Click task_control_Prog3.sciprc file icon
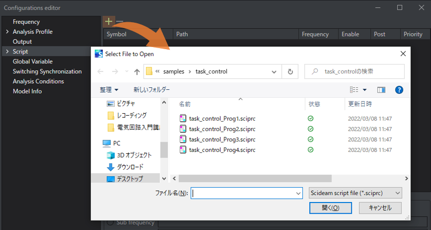Viewport: 431px width, 230px height. 183,139
